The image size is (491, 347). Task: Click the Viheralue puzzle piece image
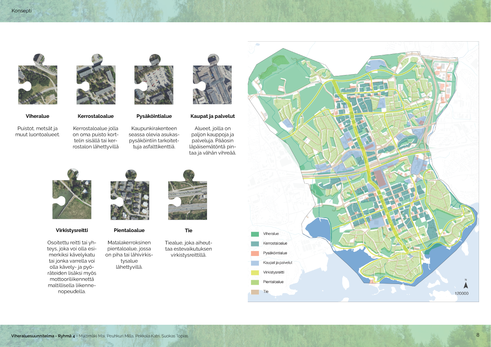pos(38,80)
